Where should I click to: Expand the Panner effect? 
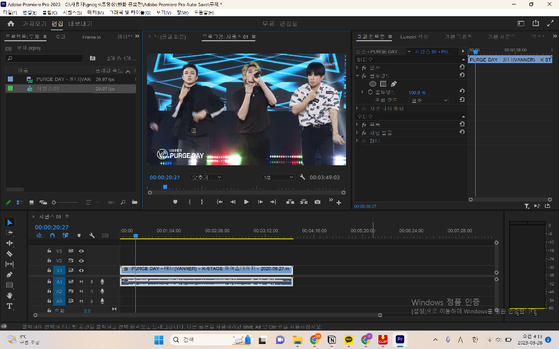(x=357, y=141)
